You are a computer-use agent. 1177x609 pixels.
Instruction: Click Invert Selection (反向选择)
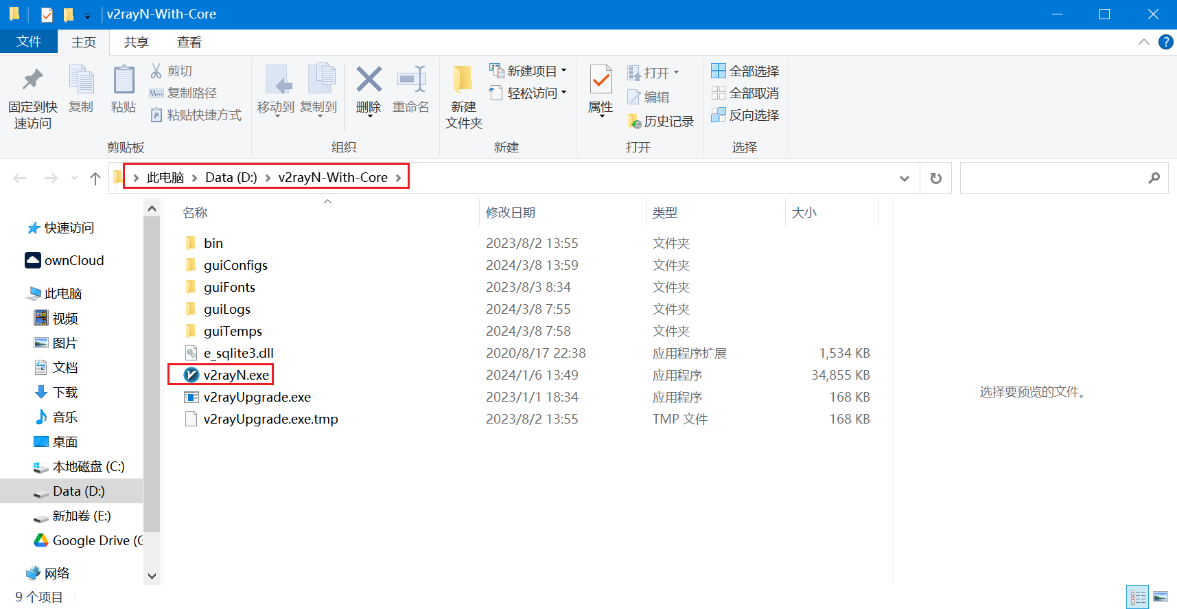(x=745, y=115)
